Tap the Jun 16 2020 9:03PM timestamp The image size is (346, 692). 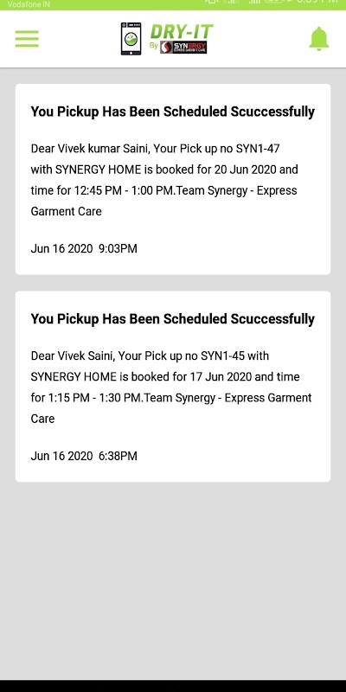click(x=84, y=248)
